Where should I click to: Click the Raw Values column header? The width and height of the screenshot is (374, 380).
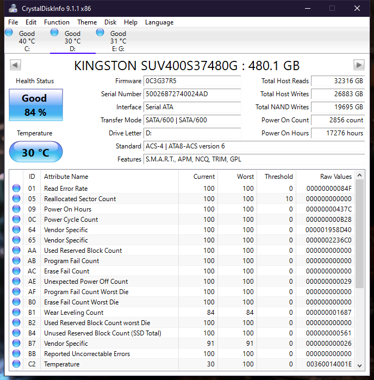click(326, 177)
